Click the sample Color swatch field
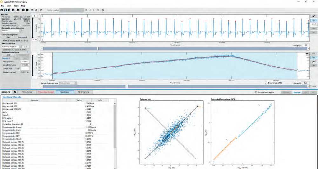The image size is (318, 169). tap(24, 69)
